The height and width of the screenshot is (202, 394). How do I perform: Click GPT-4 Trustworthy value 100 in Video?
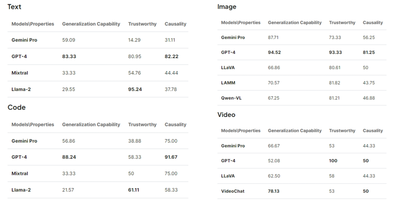coord(333,161)
